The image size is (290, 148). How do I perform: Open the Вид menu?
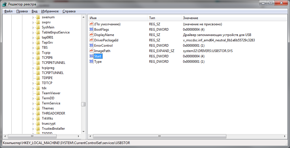point(35,11)
